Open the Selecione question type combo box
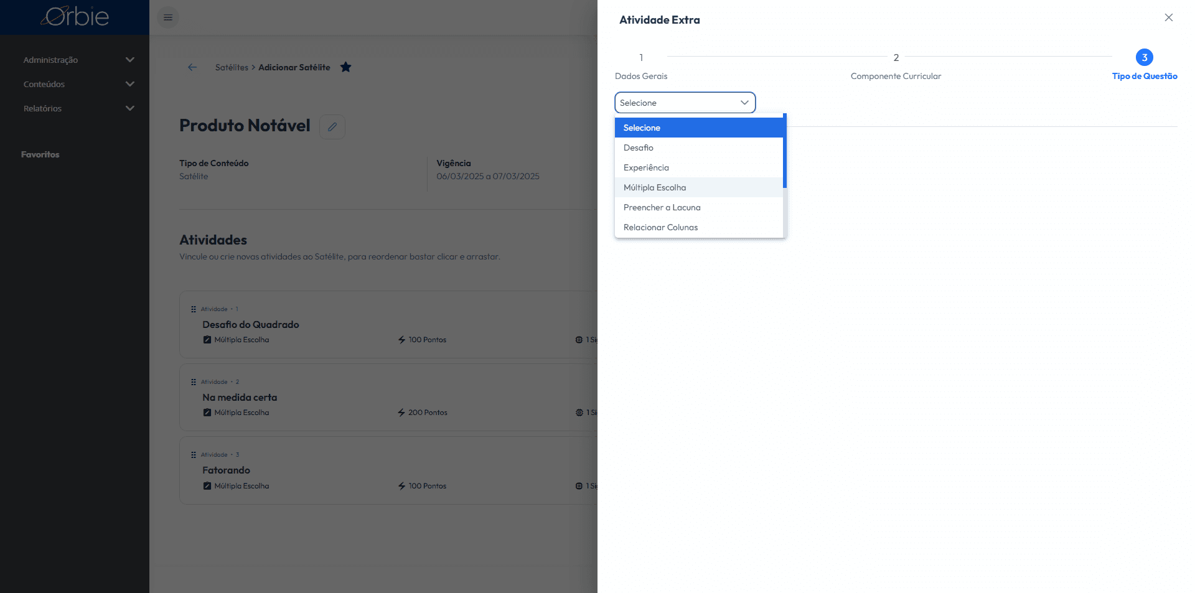Image resolution: width=1195 pixels, height=593 pixels. pyautogui.click(x=685, y=103)
